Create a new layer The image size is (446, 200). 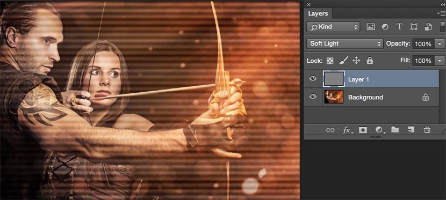click(x=411, y=130)
